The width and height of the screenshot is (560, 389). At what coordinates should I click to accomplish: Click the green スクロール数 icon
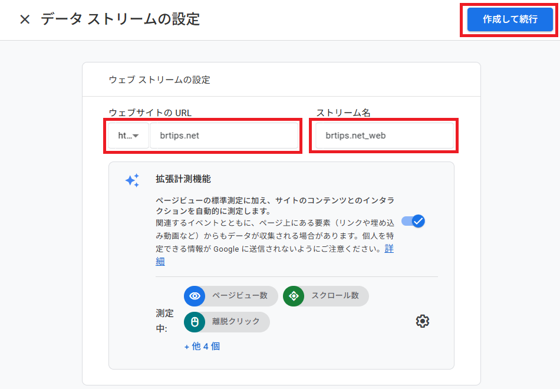[294, 296]
